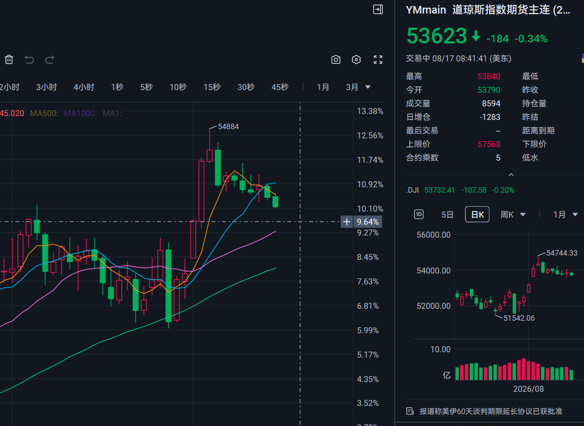
Task: Select the 45秒 timeframe
Action: [279, 87]
